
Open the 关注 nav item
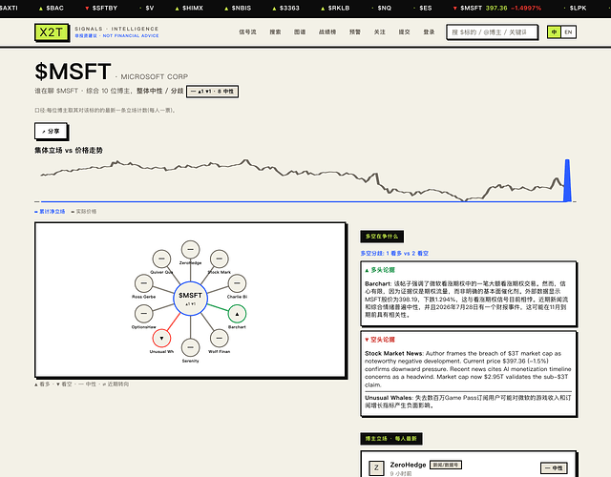380,31
